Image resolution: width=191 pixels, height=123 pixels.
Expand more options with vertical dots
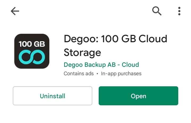coord(179,11)
